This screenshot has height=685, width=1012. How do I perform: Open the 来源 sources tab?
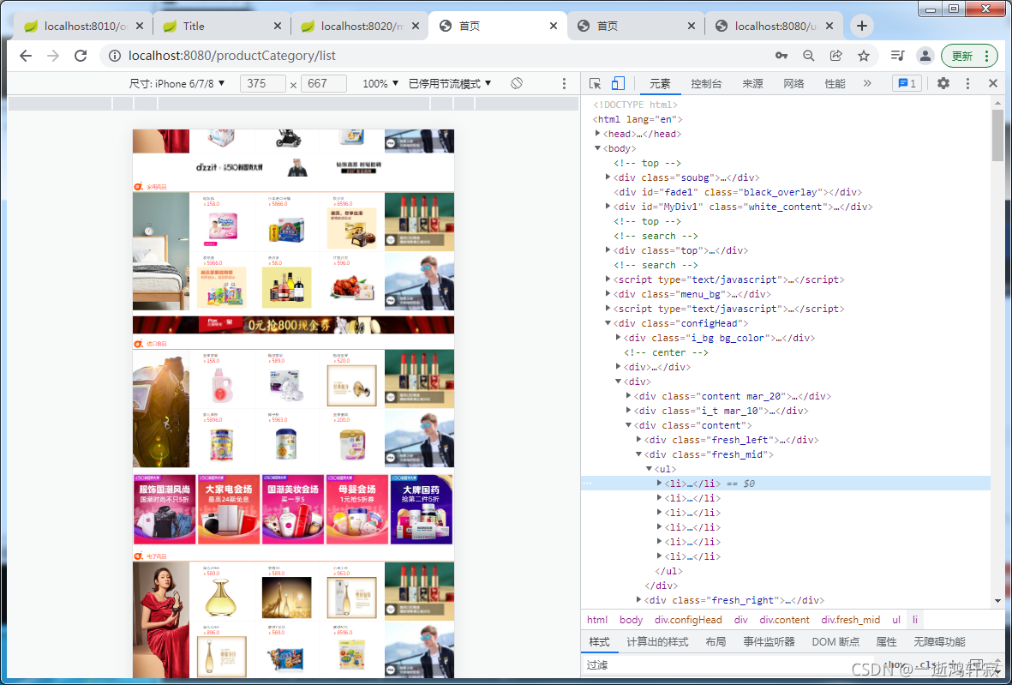(x=752, y=83)
